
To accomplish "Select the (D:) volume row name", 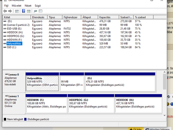I will (x=10, y=21).
